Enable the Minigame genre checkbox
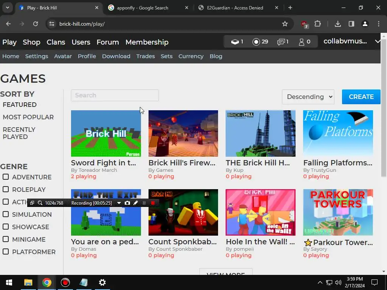 6,239
